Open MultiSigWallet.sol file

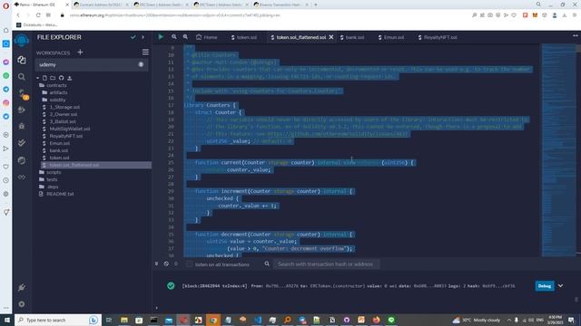pyautogui.click(x=70, y=129)
